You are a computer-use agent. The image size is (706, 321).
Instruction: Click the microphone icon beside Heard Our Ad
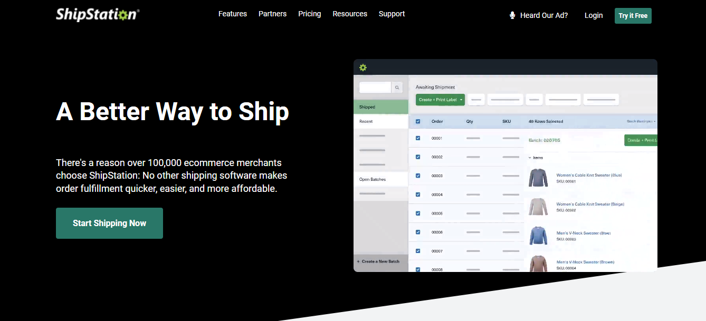coord(512,15)
